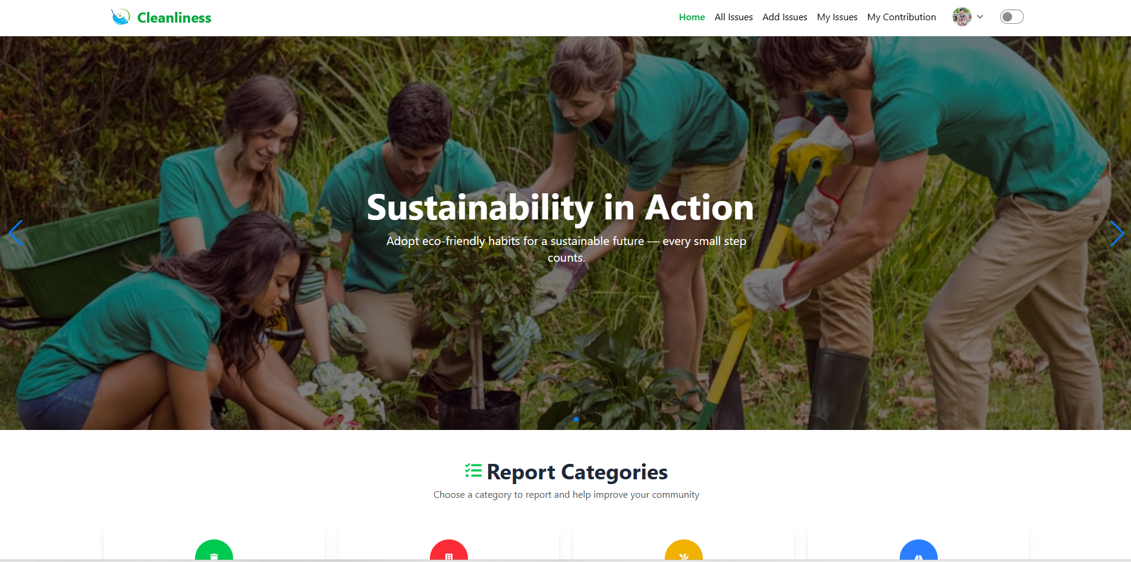Click the blue road category icon
1131x562 pixels.
[919, 551]
